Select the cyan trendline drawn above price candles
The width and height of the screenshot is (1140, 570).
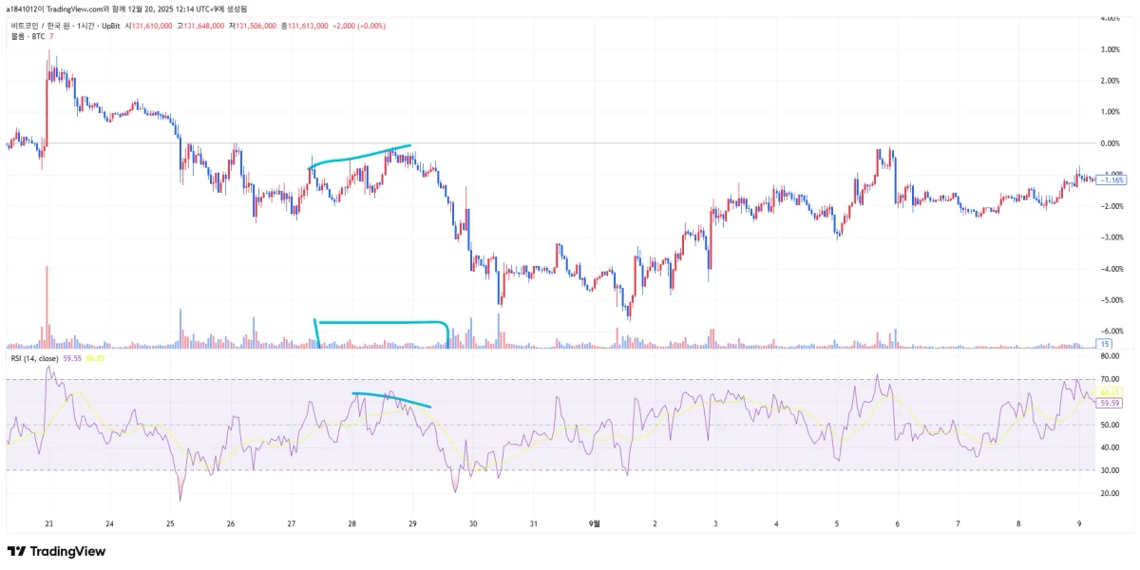tap(359, 157)
